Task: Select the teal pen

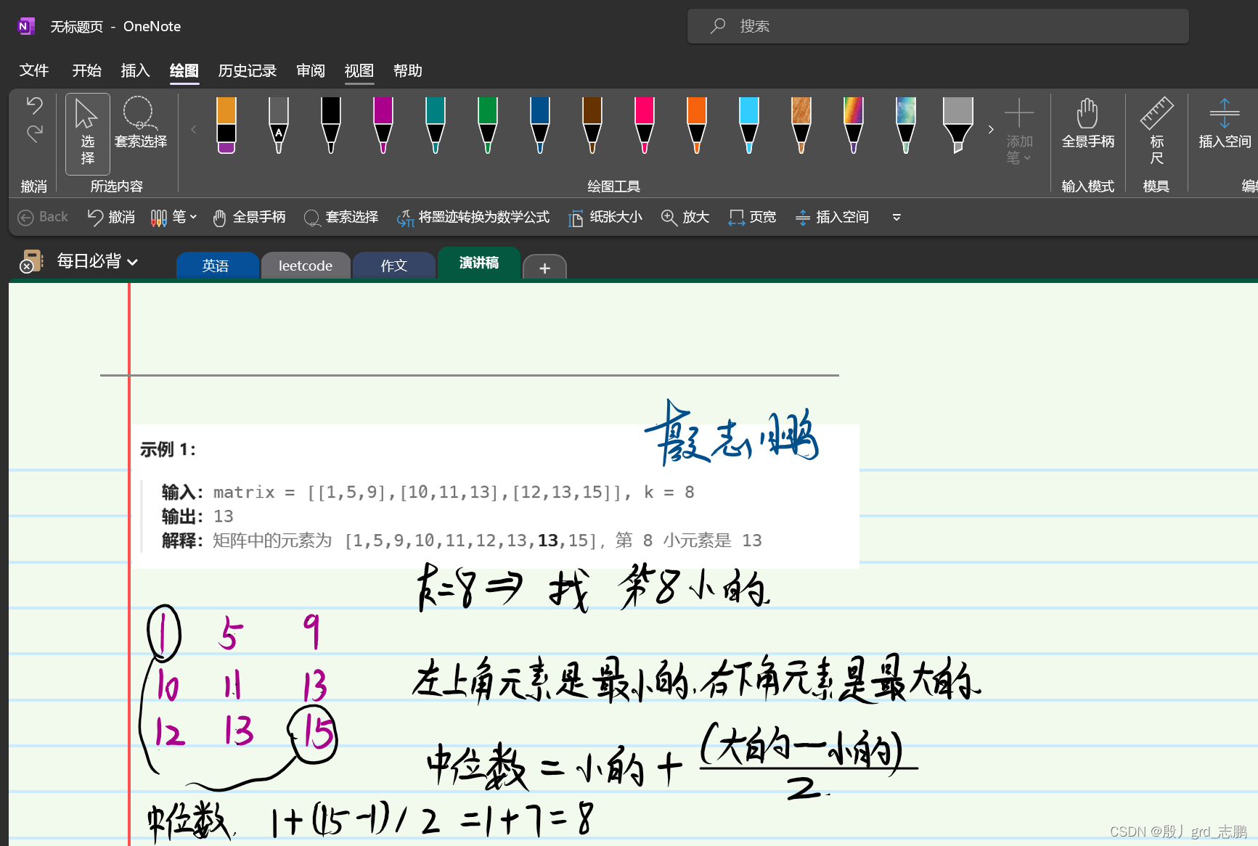Action: pyautogui.click(x=436, y=126)
